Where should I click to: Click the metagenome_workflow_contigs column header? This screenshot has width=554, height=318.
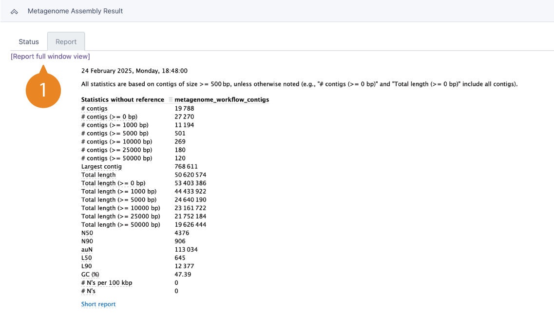tap(222, 100)
